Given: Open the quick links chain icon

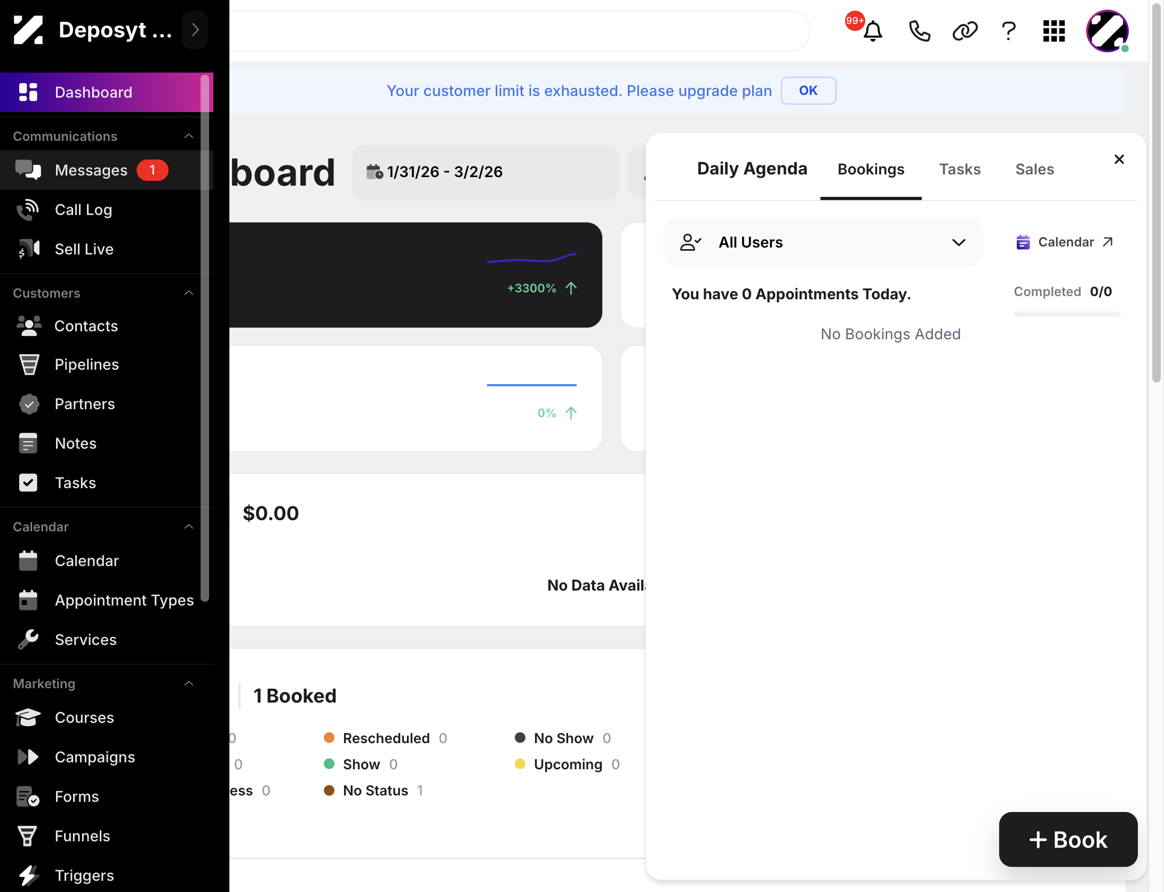Looking at the screenshot, I should click(x=964, y=31).
